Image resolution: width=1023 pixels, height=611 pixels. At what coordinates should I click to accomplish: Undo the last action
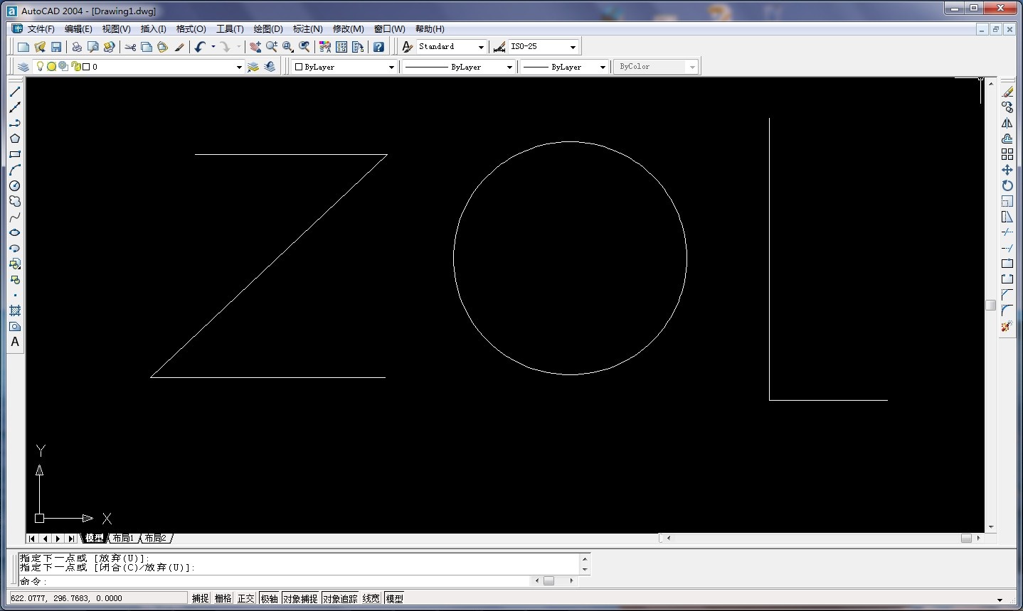pos(200,47)
